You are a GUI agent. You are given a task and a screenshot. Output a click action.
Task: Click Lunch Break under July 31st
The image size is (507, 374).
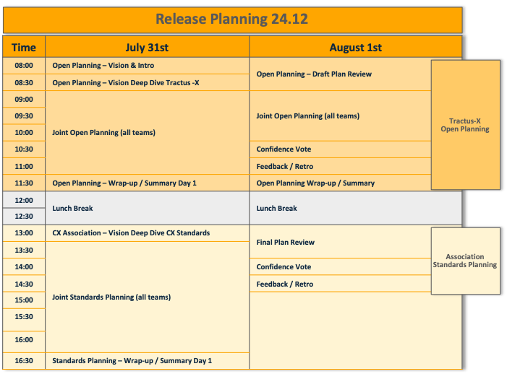(147, 208)
